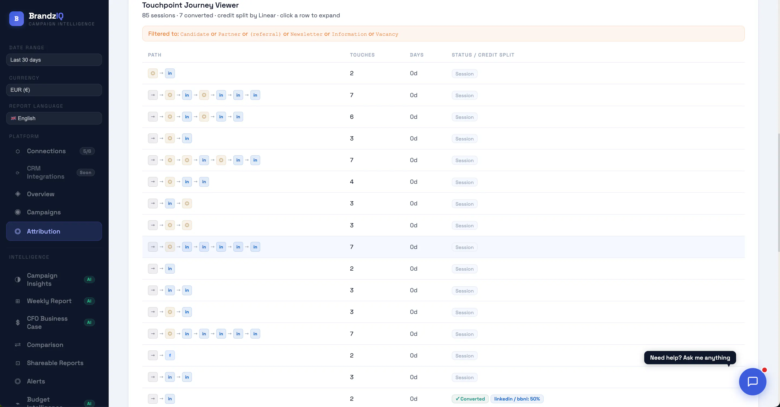The width and height of the screenshot is (780, 407).
Task: Click the Newsletter filter tag
Action: 307,34
